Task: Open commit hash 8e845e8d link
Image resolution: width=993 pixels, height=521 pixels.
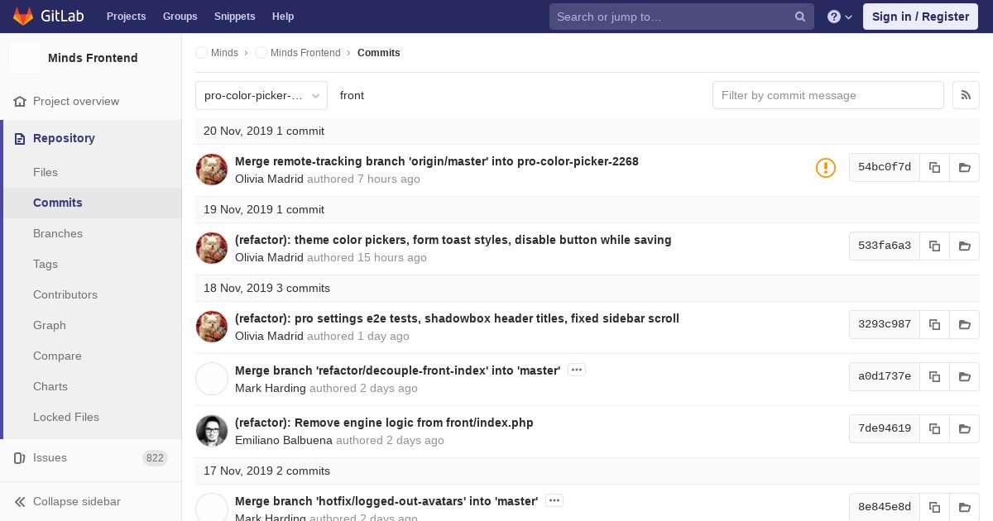Action: coord(884,507)
